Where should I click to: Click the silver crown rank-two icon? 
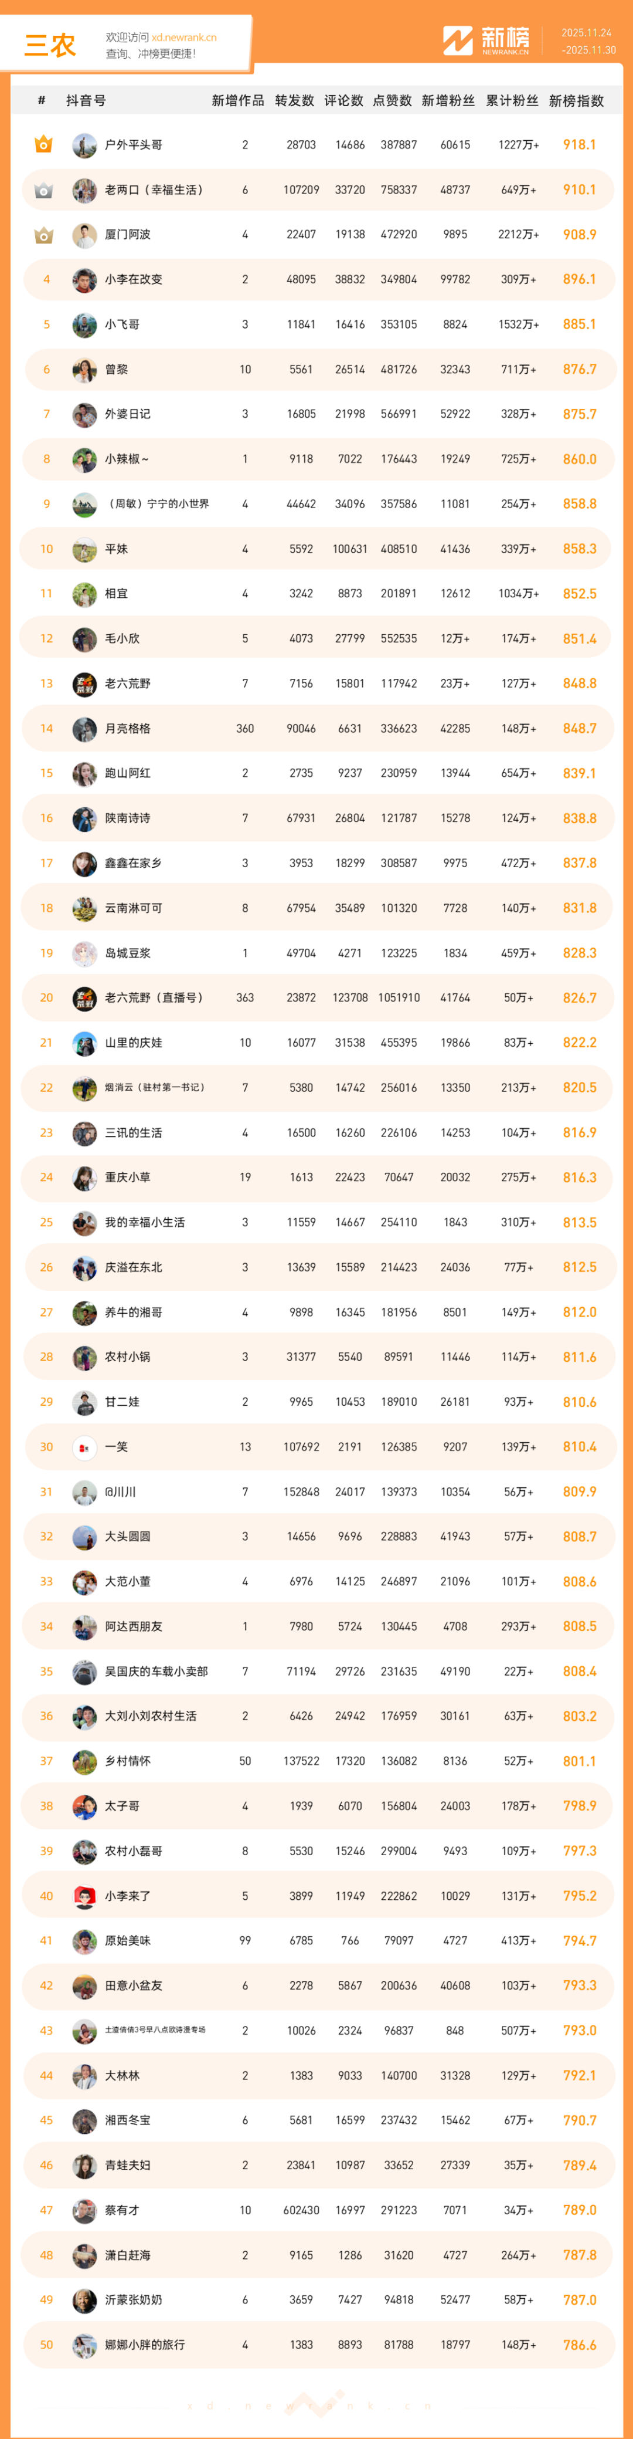click(43, 190)
